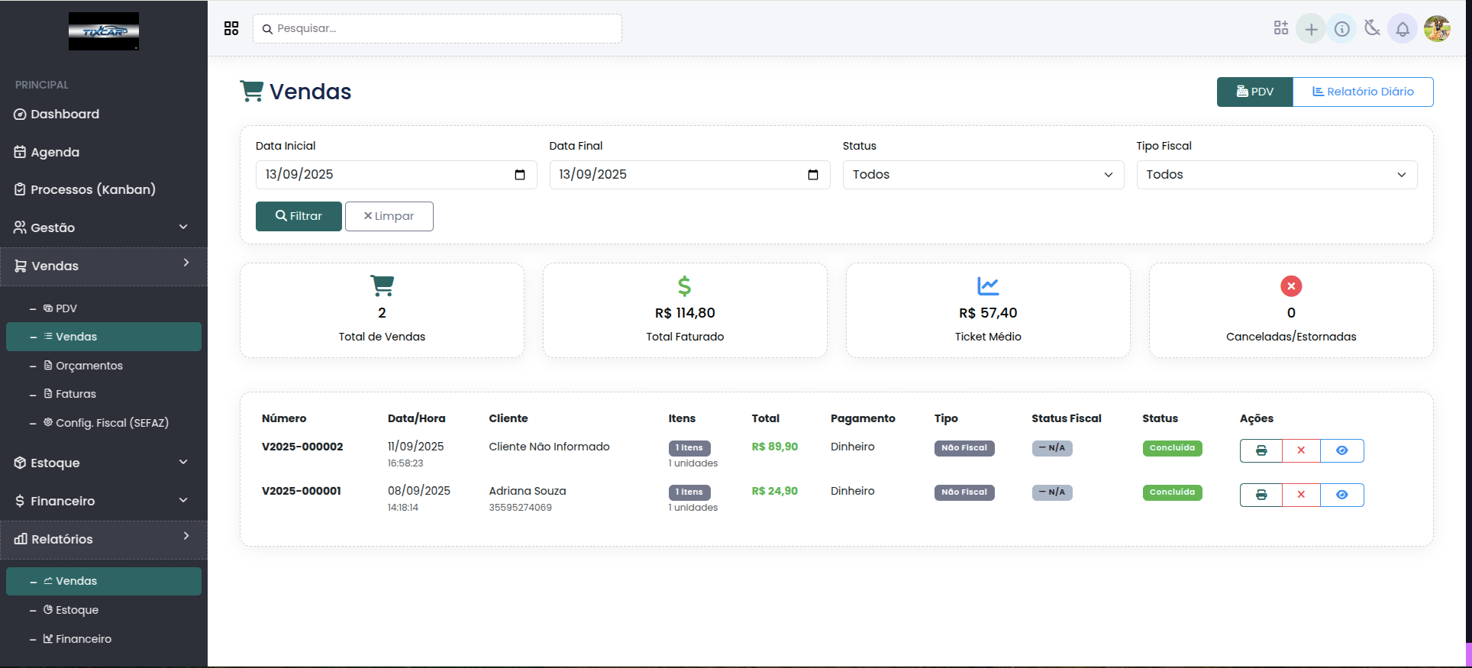Print sale V2025-000002

(1261, 450)
